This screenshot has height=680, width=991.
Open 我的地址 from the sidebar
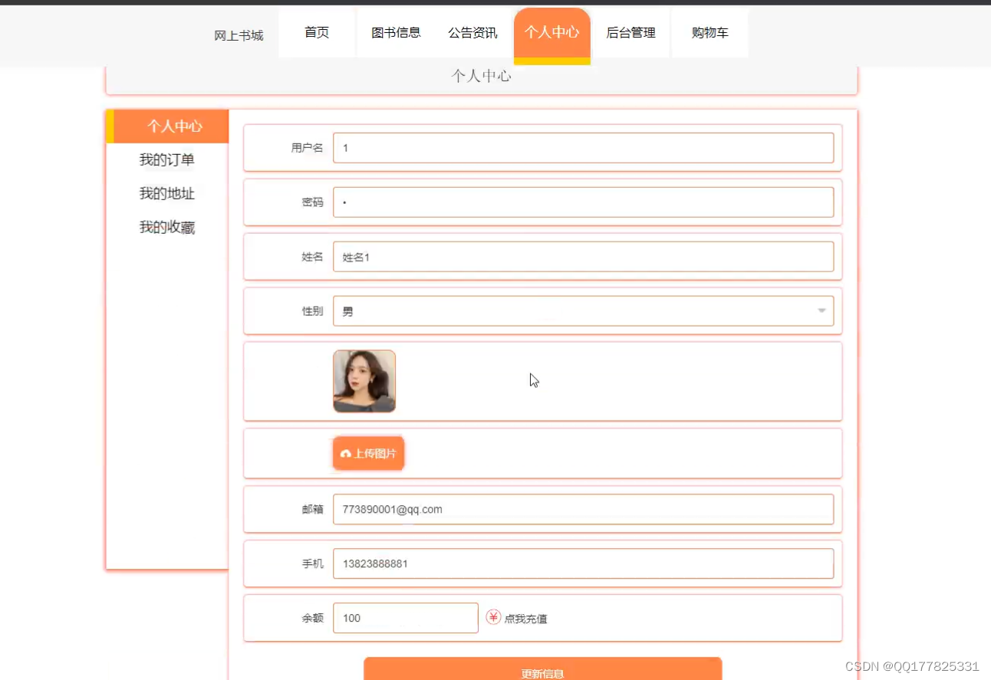pyautogui.click(x=166, y=193)
